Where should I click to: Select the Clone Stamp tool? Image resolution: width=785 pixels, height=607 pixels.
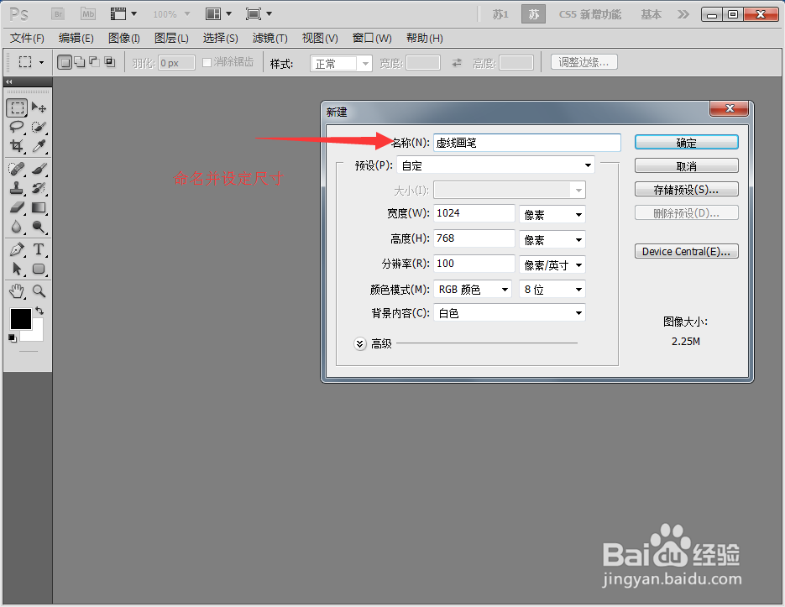point(17,188)
